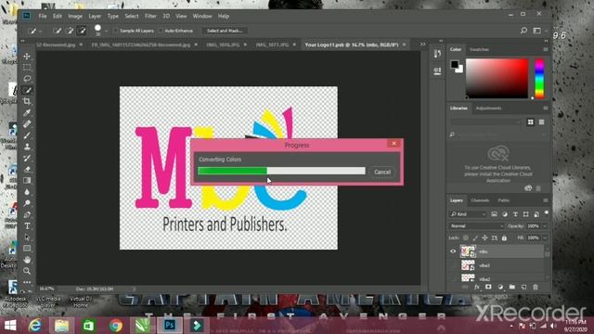Click the Add Layer Mask icon
The image size is (594, 334).
coord(488,287)
